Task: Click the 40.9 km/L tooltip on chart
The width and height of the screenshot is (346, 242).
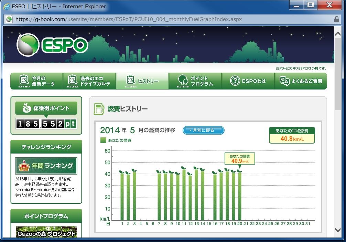Action: click(x=240, y=159)
